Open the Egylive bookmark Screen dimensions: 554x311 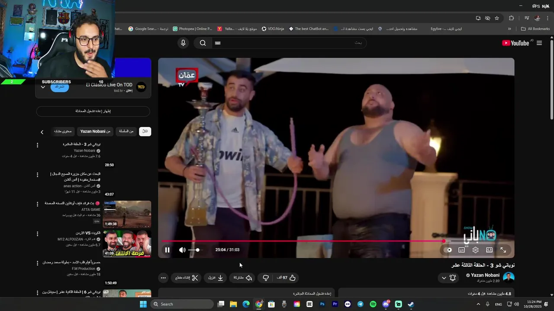446,29
